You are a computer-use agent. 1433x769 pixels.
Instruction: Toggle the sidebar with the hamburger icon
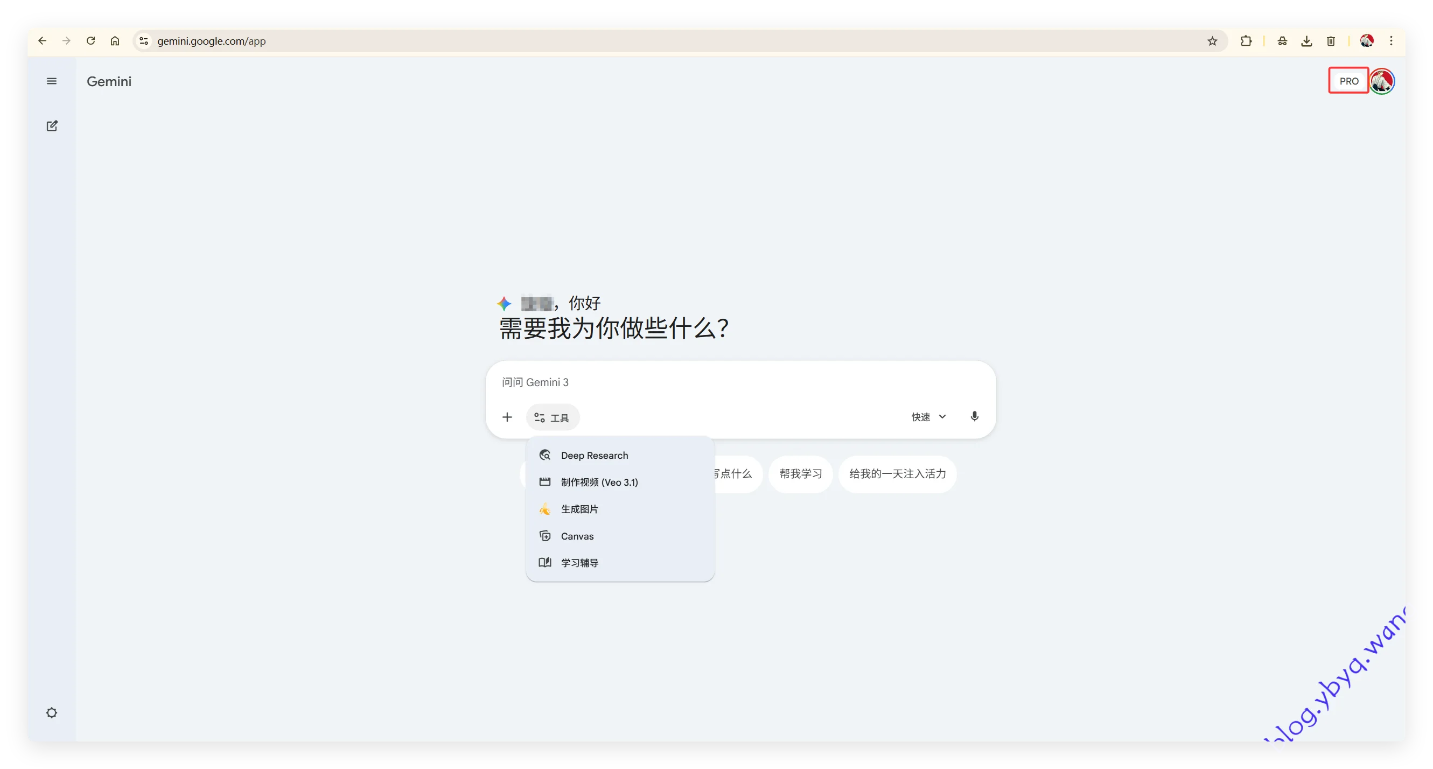(51, 81)
